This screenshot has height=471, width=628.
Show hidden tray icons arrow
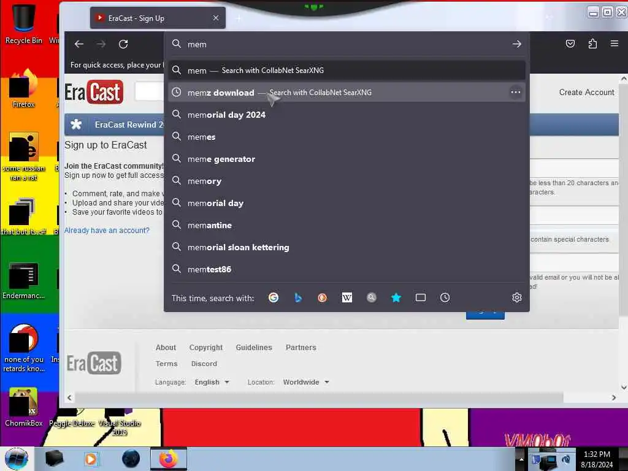tap(521, 459)
